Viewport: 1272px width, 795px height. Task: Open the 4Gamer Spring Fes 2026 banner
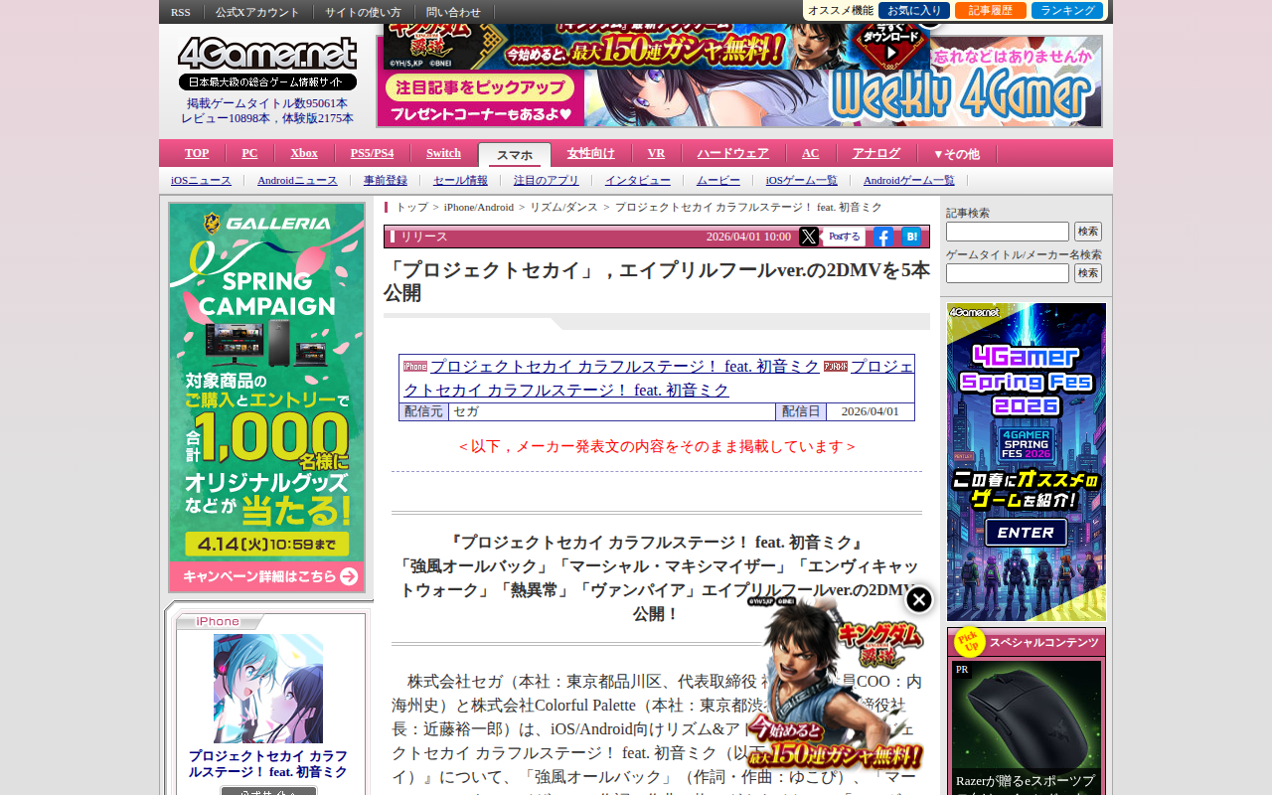(1027, 462)
